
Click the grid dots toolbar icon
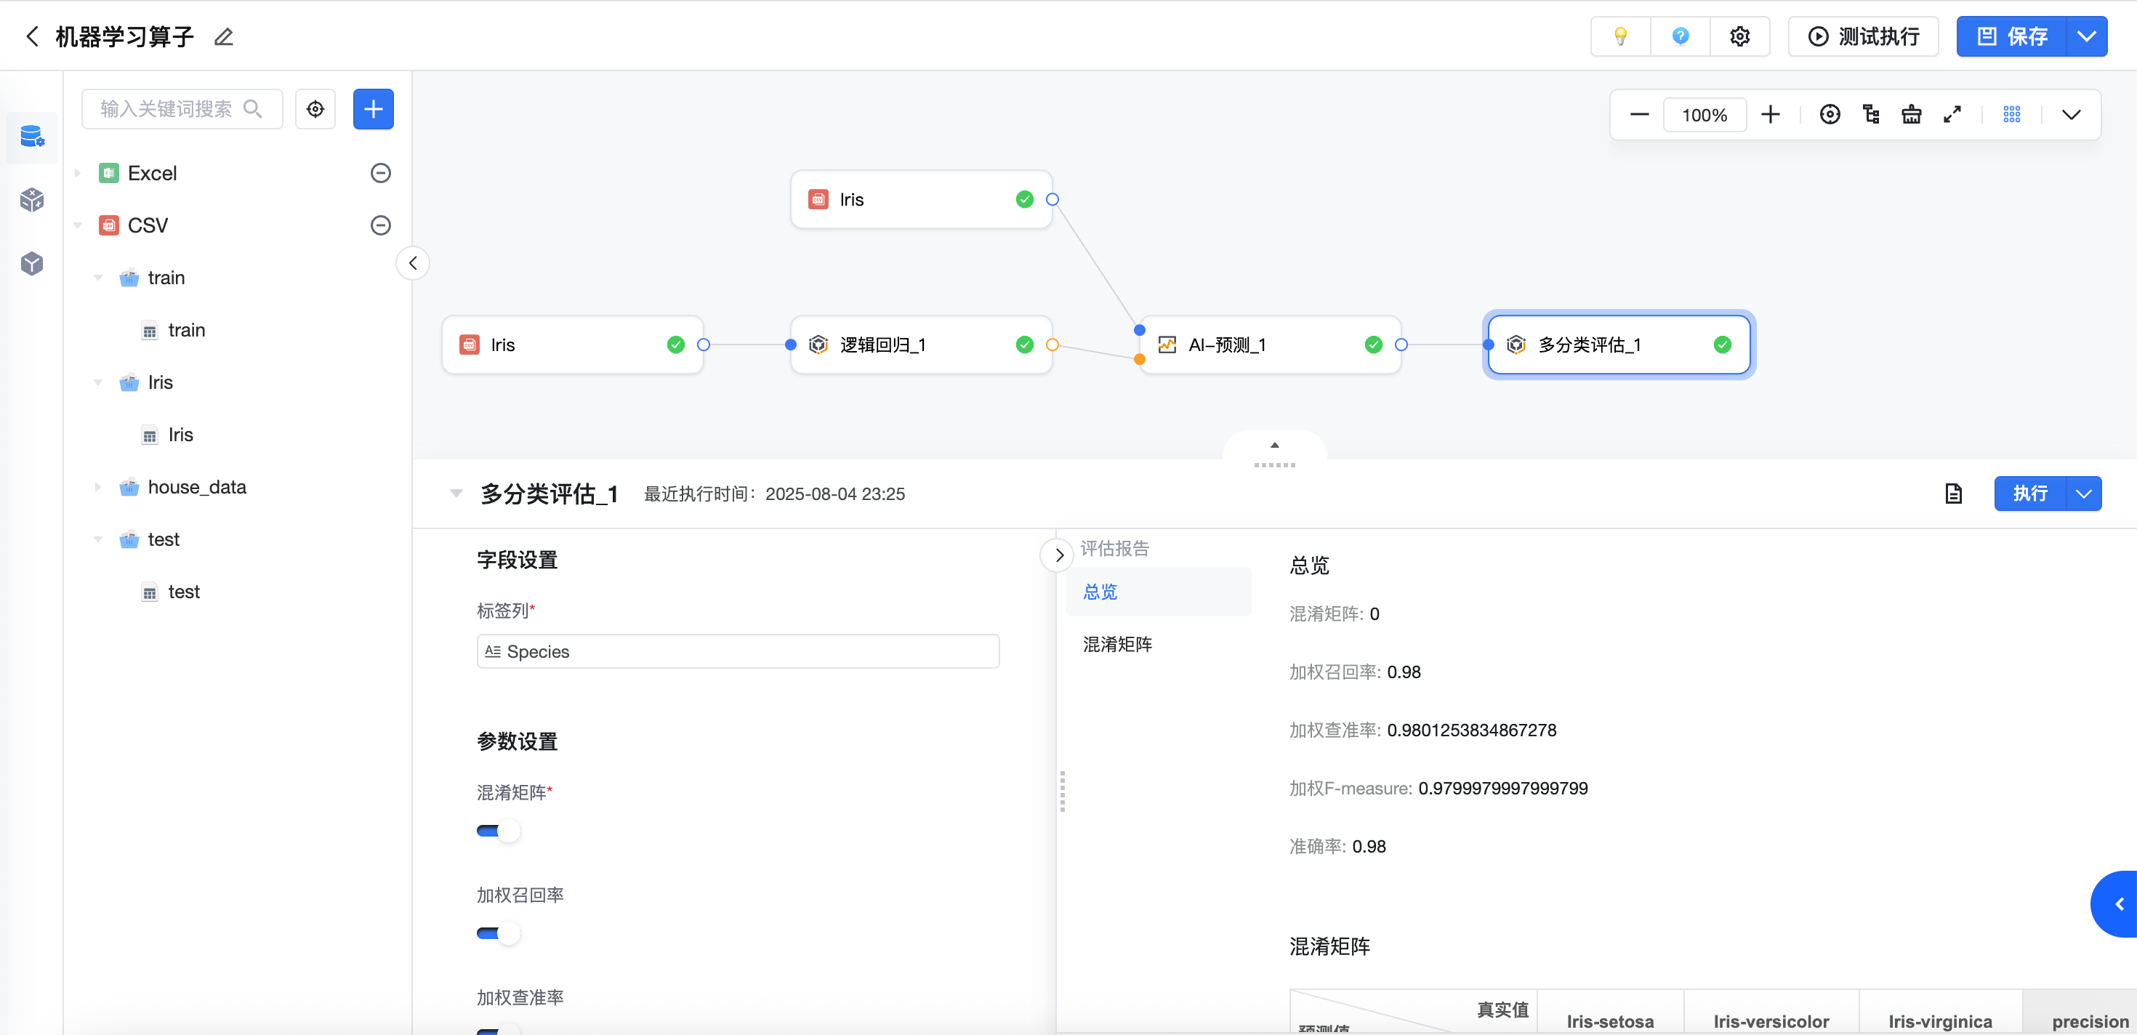click(x=2012, y=114)
